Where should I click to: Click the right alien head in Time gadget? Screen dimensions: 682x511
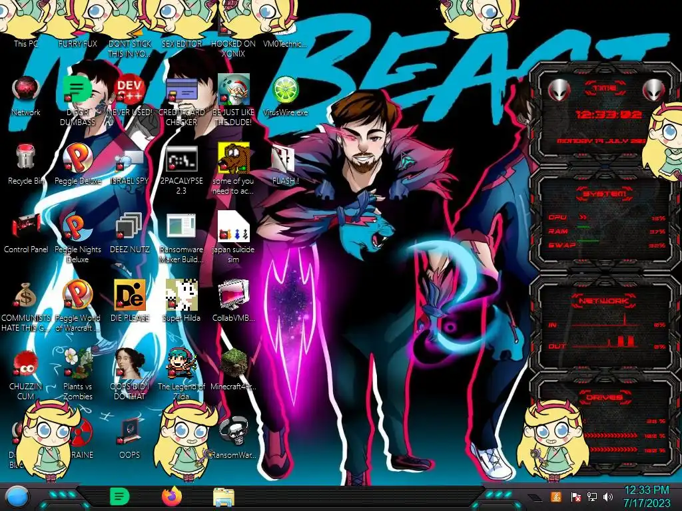point(654,90)
